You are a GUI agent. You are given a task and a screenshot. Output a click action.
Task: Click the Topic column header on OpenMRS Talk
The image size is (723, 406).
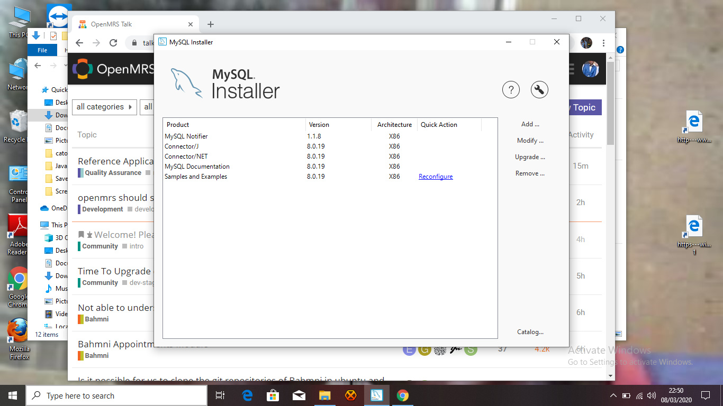tap(87, 135)
